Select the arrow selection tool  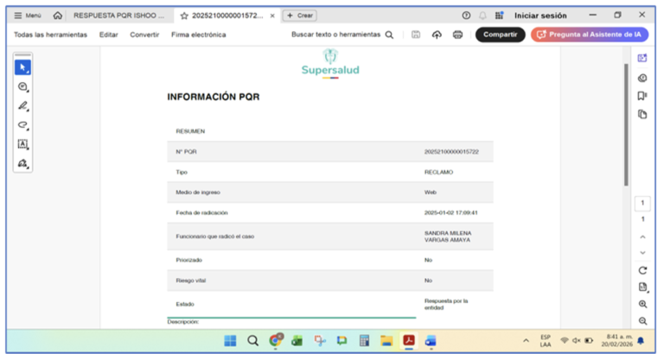[x=23, y=67]
